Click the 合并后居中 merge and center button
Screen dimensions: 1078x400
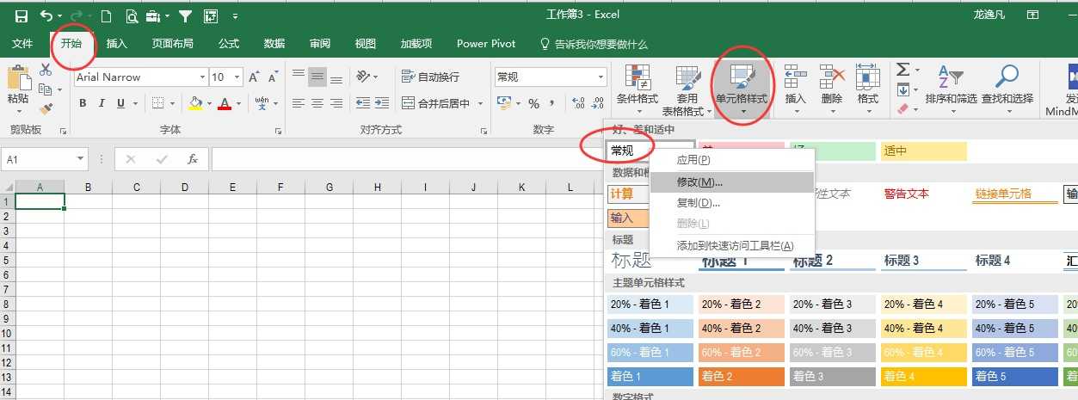click(436, 103)
